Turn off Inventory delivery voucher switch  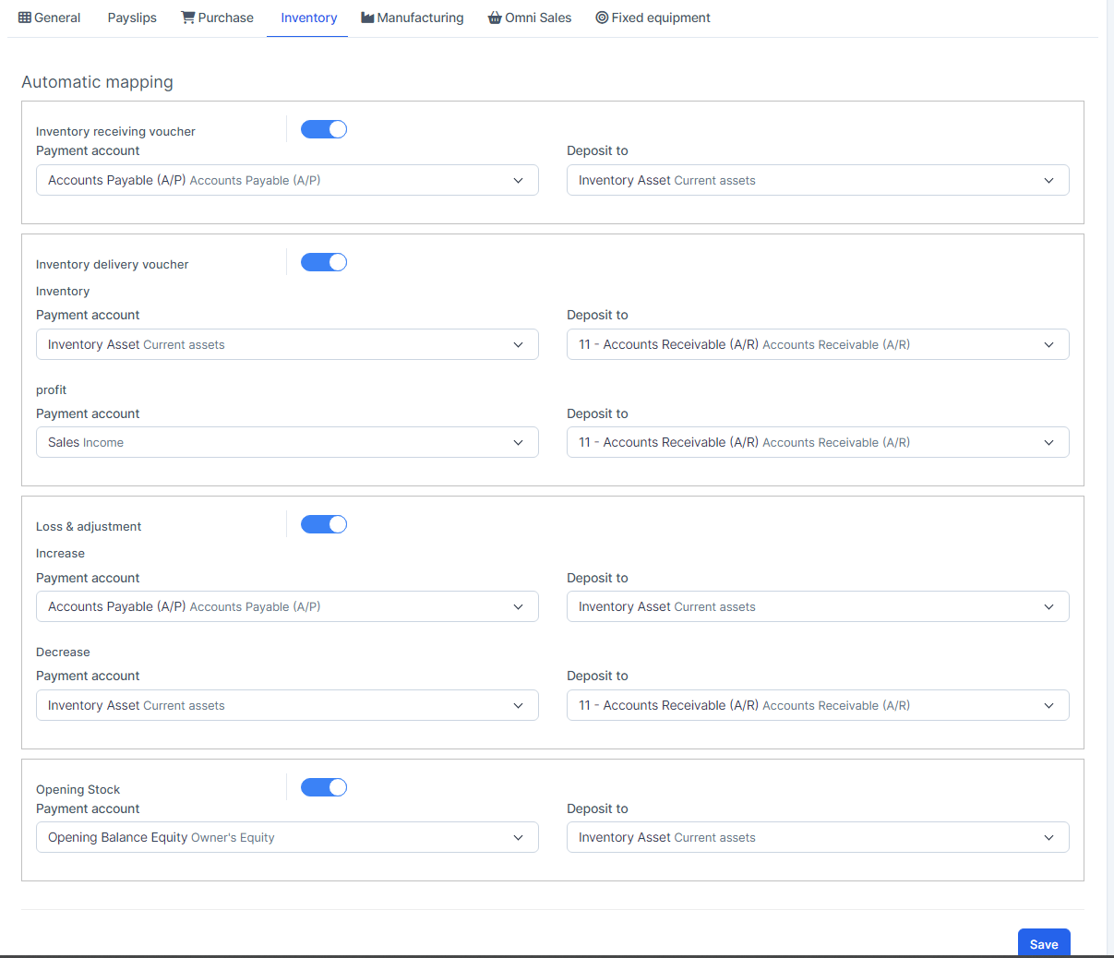click(x=324, y=262)
